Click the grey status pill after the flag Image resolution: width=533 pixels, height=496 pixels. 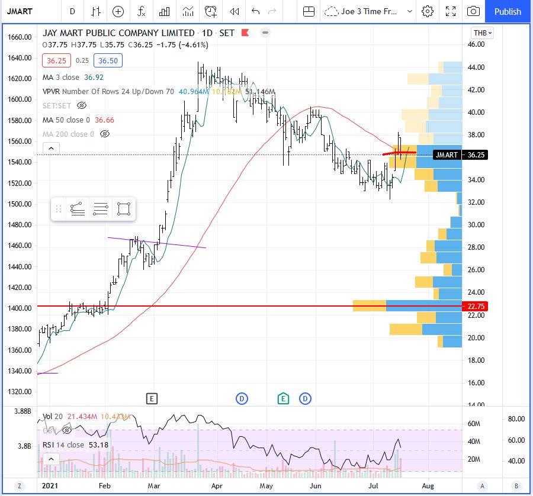coord(265,33)
